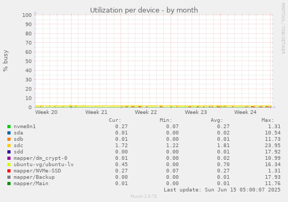288x202 pixels.
Task: Select the sdd legend label
Action: (18, 152)
